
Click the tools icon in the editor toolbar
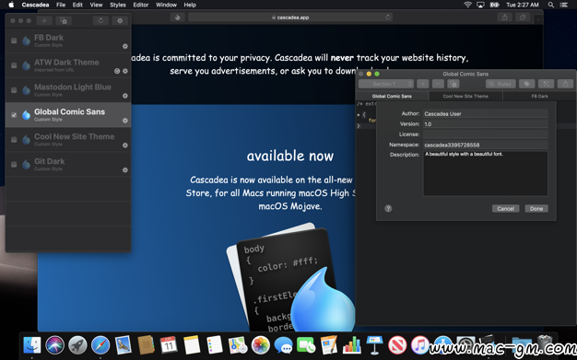[546, 84]
